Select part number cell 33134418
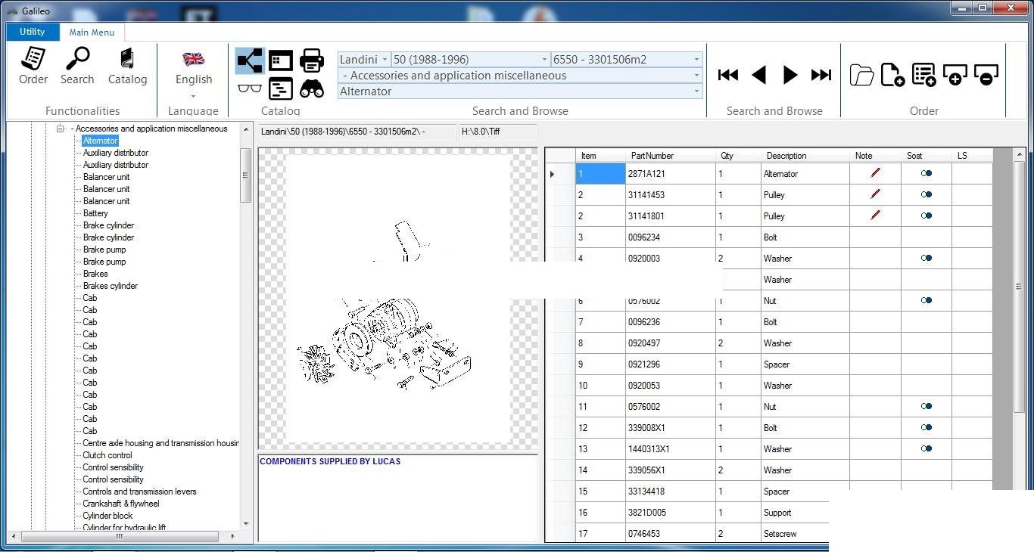Viewport: 1034px width, 552px height. (x=670, y=491)
